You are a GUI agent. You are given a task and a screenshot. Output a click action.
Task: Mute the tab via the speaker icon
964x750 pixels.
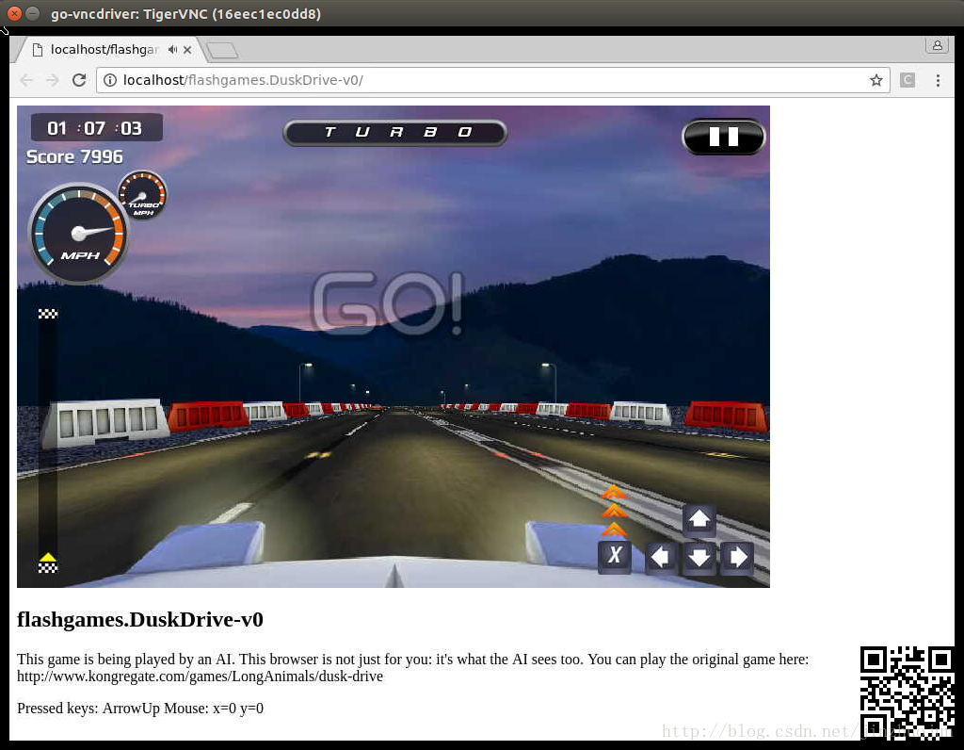coord(173,49)
